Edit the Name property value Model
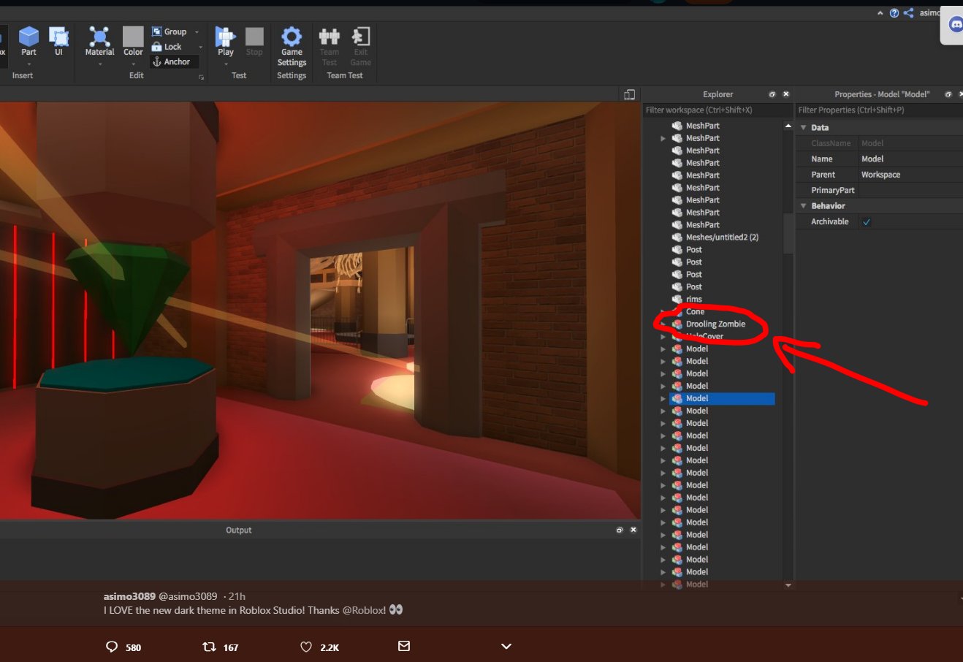Image resolution: width=963 pixels, height=662 pixels. tap(910, 159)
